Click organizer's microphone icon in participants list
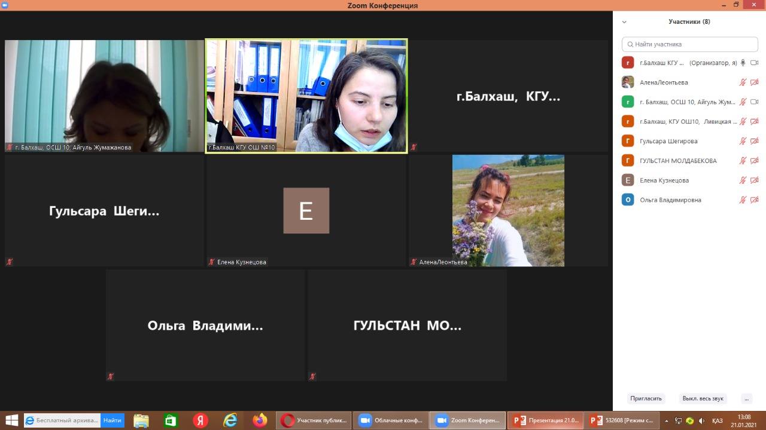The width and height of the screenshot is (766, 430). [743, 63]
